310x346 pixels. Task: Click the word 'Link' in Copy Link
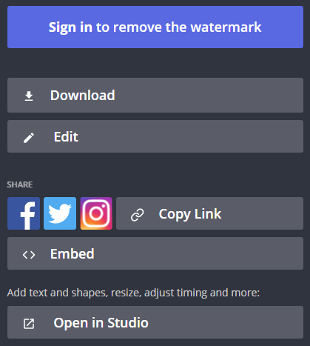click(208, 213)
